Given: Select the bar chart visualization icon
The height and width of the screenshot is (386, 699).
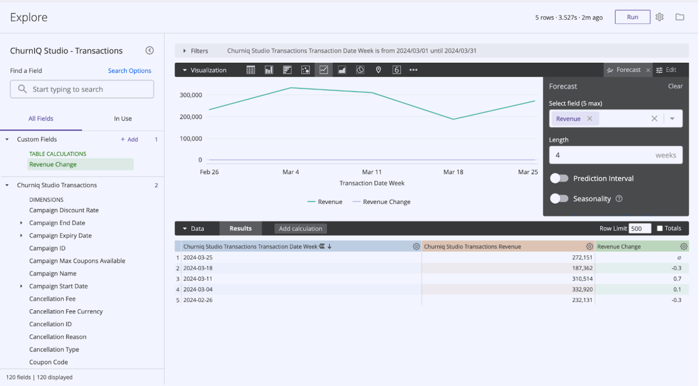Looking at the screenshot, I should 287,70.
